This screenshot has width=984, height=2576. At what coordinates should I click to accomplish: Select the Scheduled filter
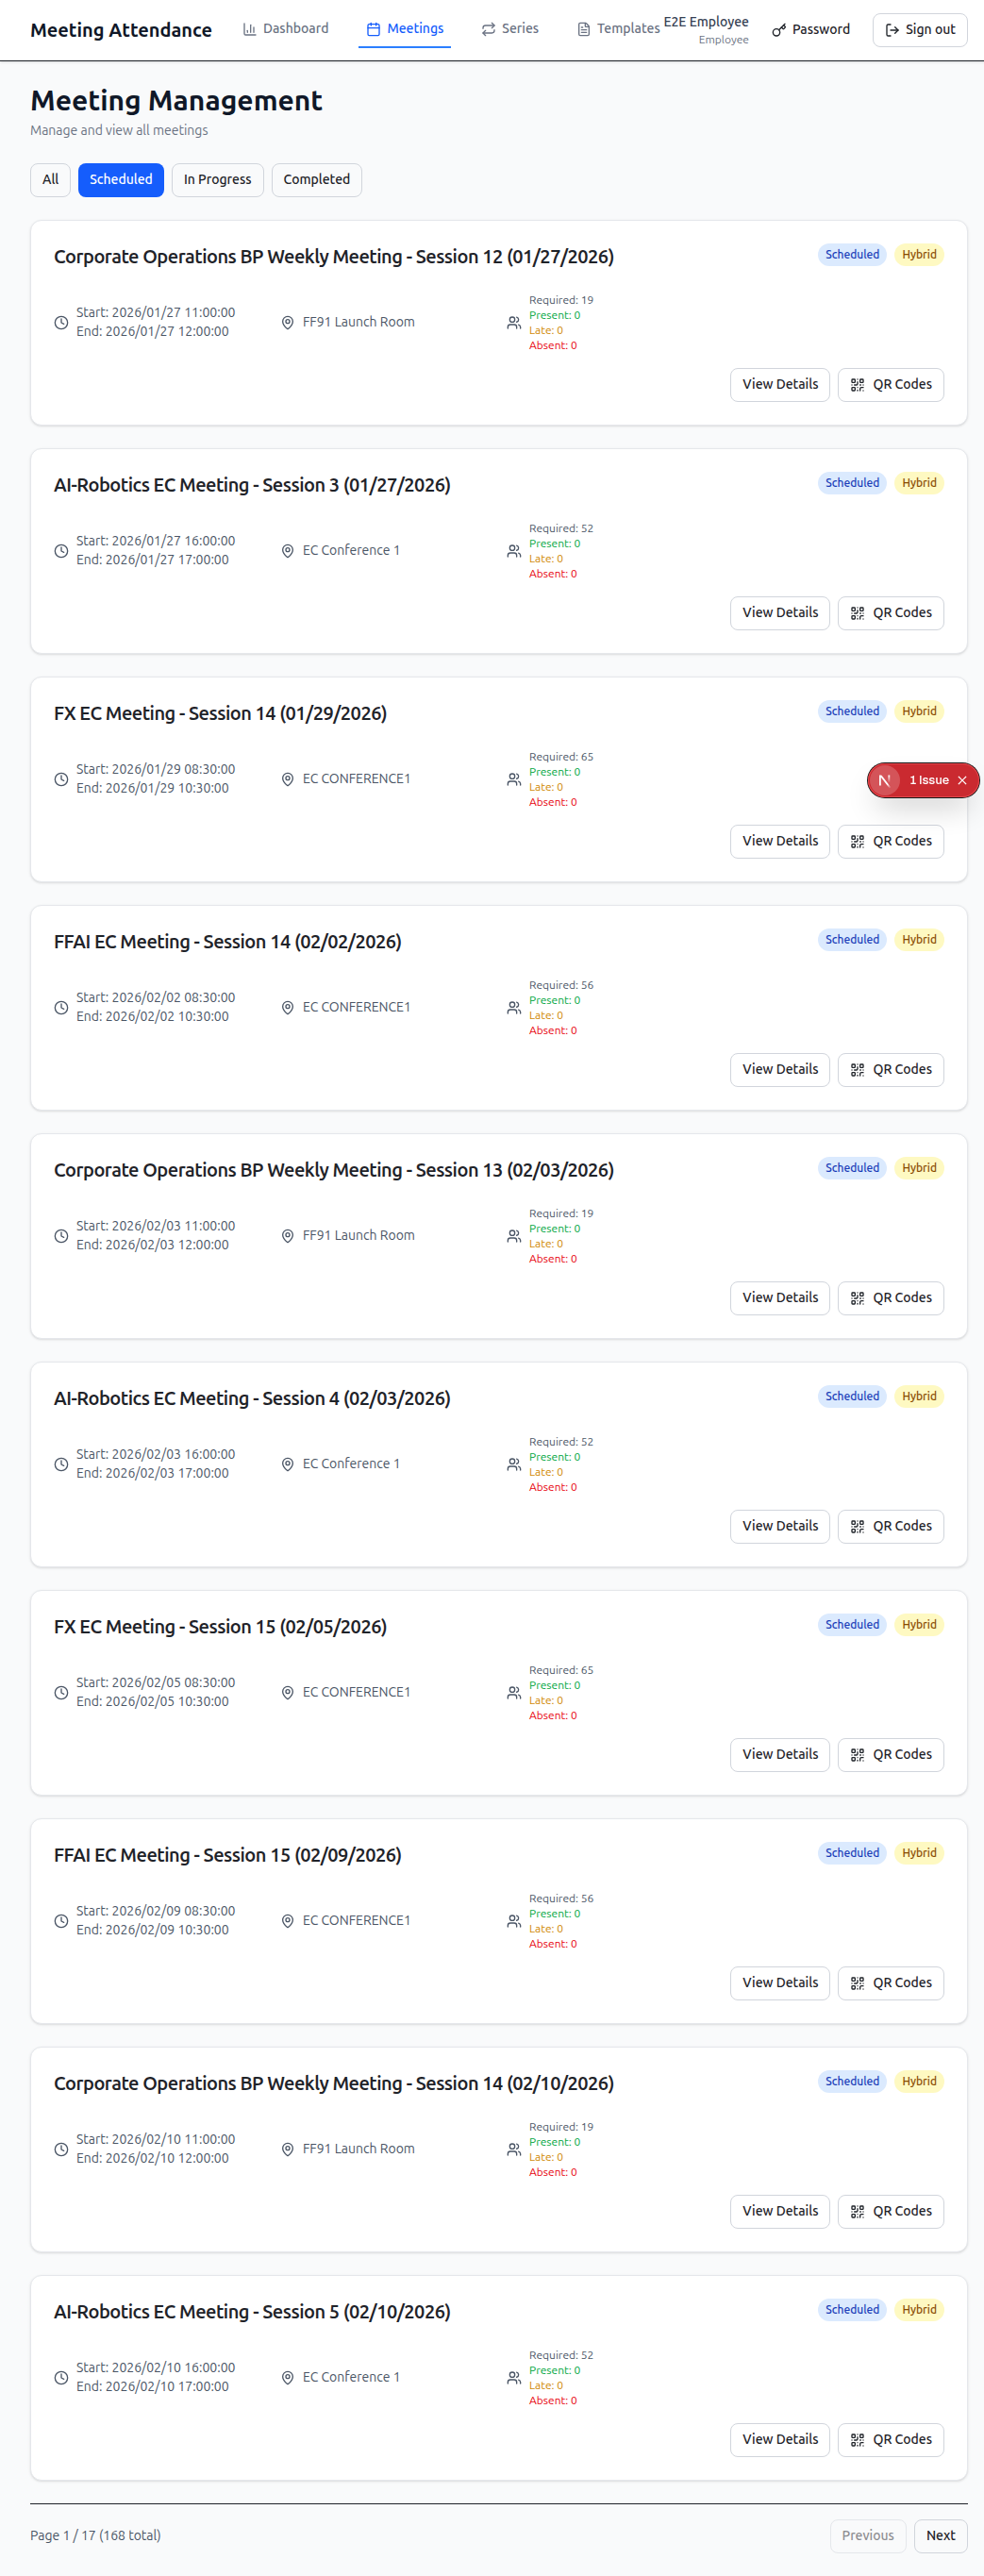point(121,180)
